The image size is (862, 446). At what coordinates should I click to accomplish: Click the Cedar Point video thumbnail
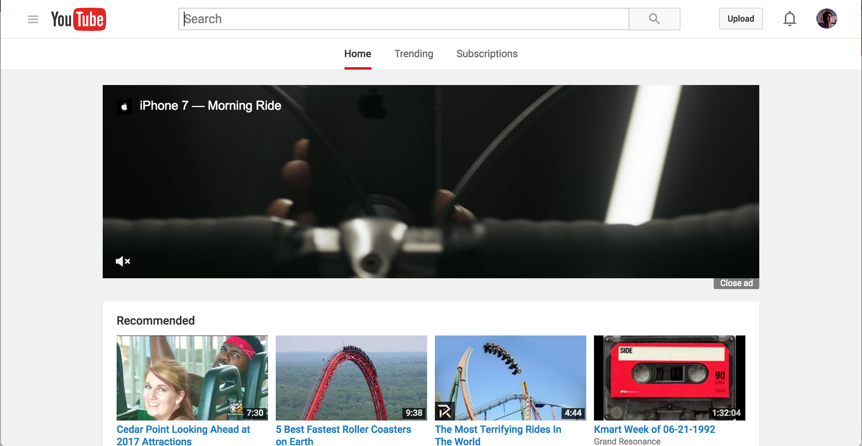coord(192,378)
